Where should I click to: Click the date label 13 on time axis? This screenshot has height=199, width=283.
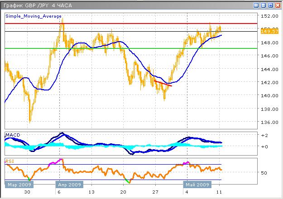pyautogui.click(x=92, y=192)
